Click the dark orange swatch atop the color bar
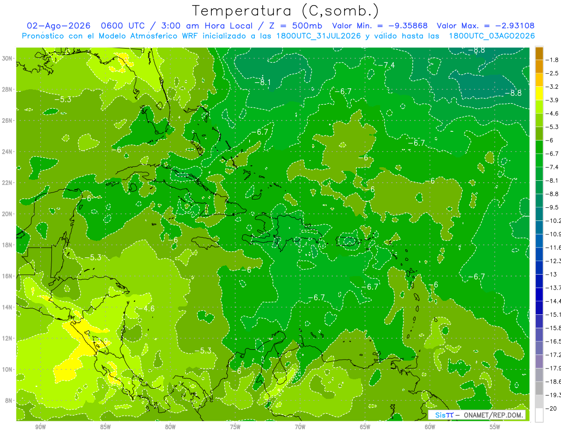This screenshot has width=561, height=433. coord(539,53)
